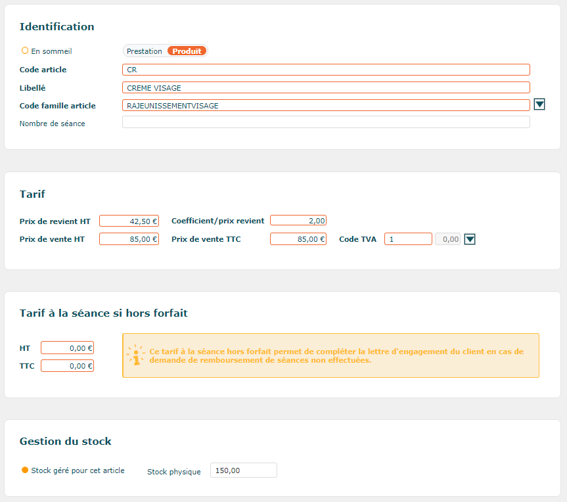Click the HT hors forfait field
Image resolution: width=567 pixels, height=502 pixels.
tap(67, 348)
